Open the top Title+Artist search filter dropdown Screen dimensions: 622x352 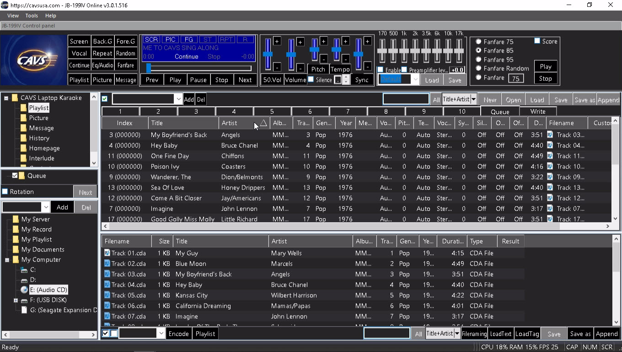tap(473, 100)
